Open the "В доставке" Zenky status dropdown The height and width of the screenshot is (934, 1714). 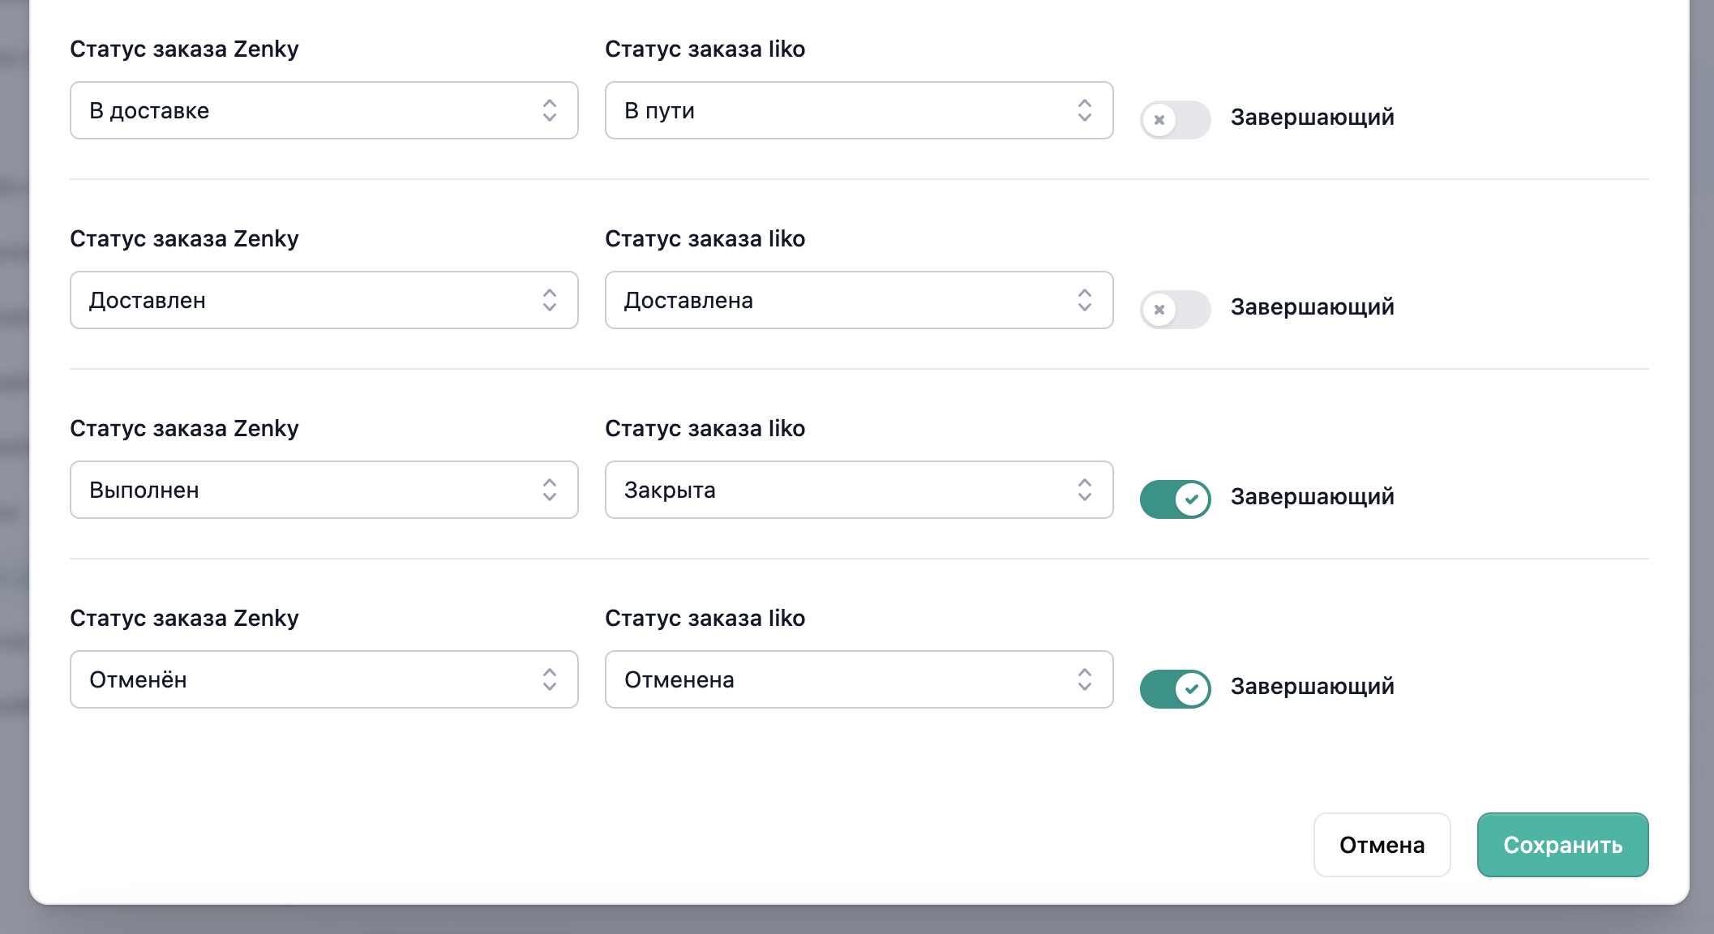(324, 110)
